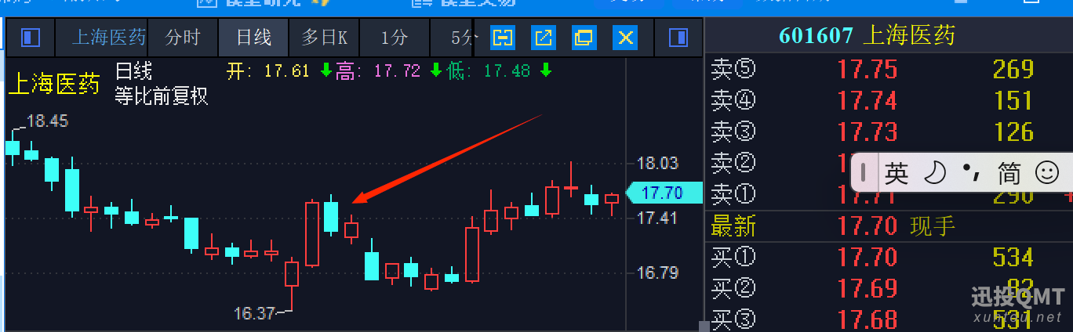1073x332 pixels.
Task: Pop out chart with the external-window icon
Action: (543, 37)
